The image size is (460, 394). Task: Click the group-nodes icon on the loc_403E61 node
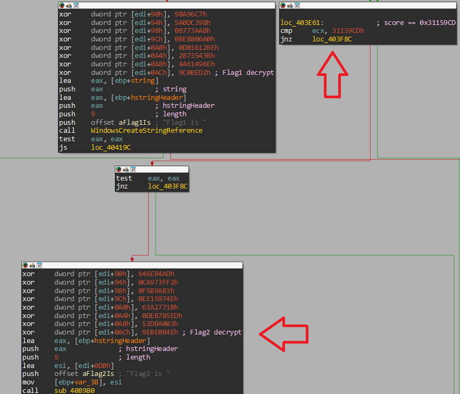click(x=297, y=5)
